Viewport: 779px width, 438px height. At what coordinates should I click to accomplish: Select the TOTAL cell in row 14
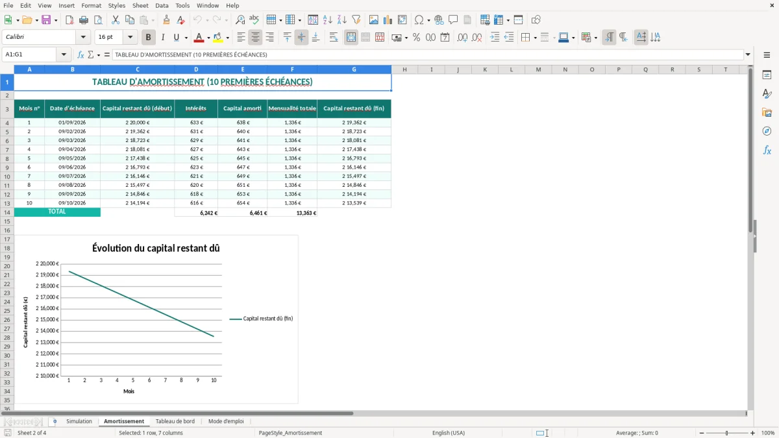click(57, 212)
